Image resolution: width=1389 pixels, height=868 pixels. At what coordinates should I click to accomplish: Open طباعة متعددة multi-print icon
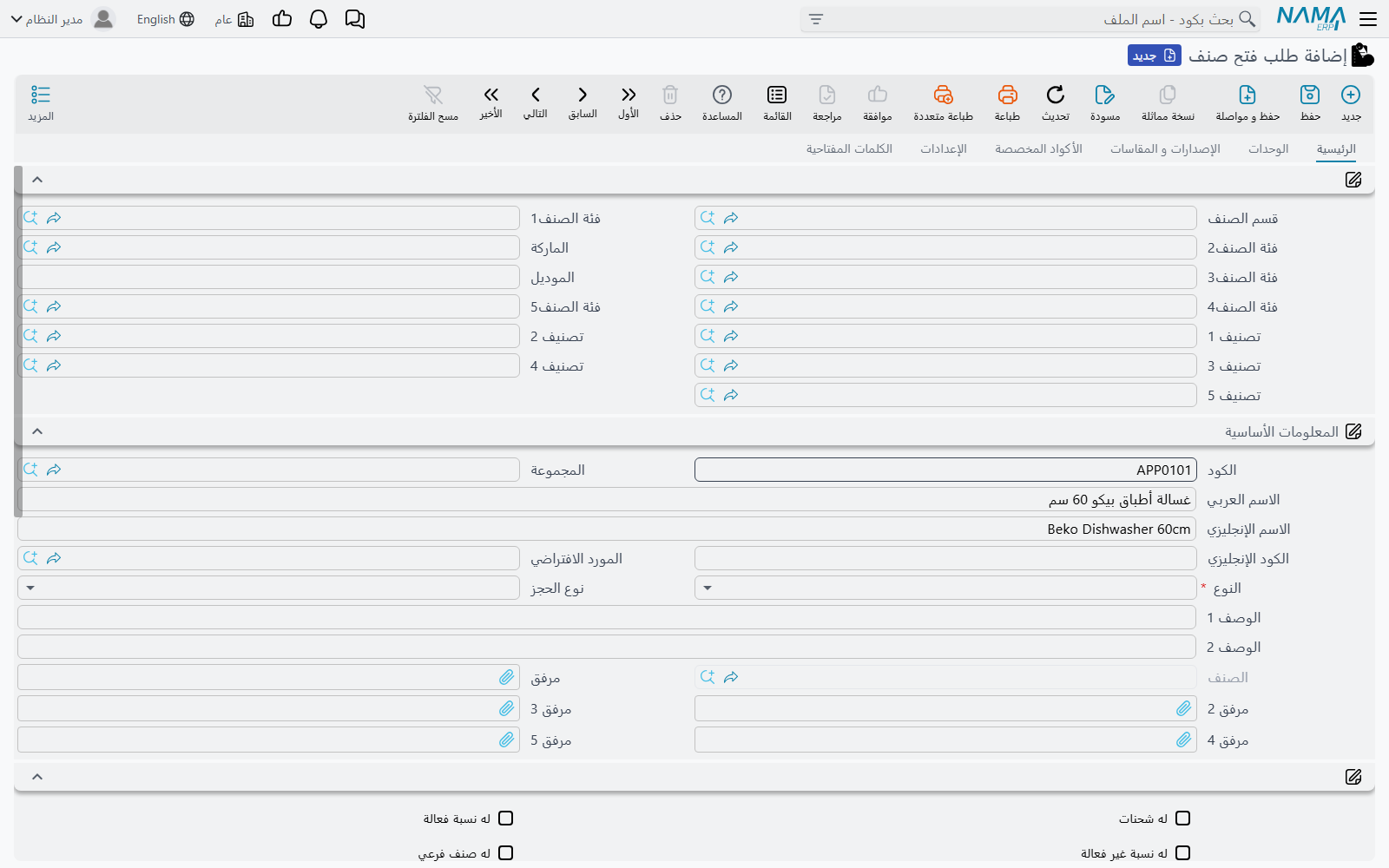click(944, 95)
